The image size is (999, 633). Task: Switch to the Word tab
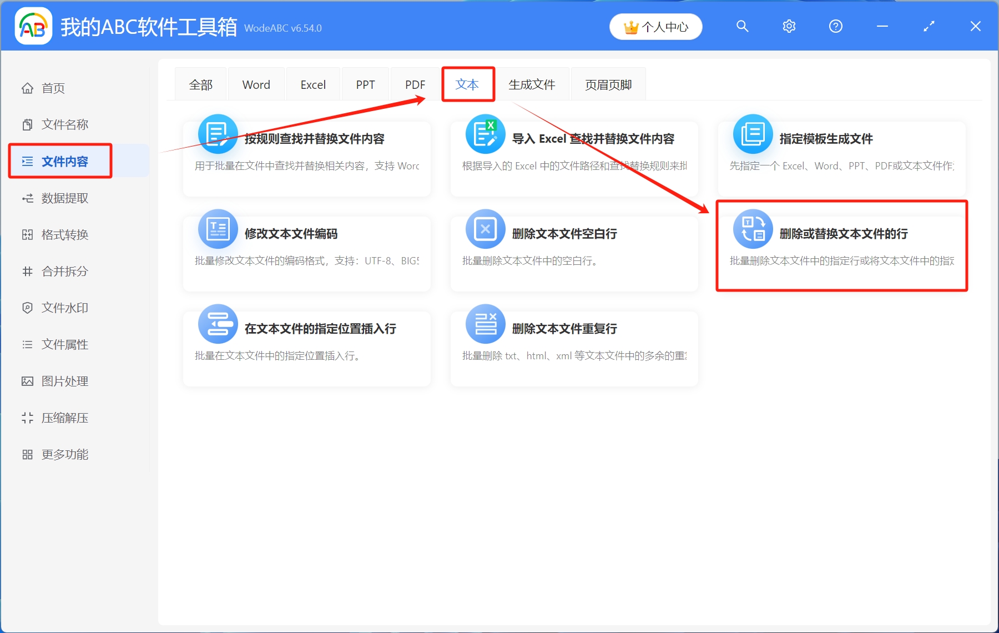(x=256, y=84)
